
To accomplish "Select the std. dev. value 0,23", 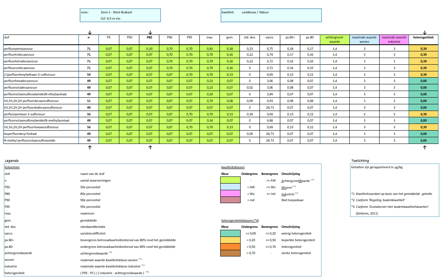I will pyautogui.click(x=250, y=49).
